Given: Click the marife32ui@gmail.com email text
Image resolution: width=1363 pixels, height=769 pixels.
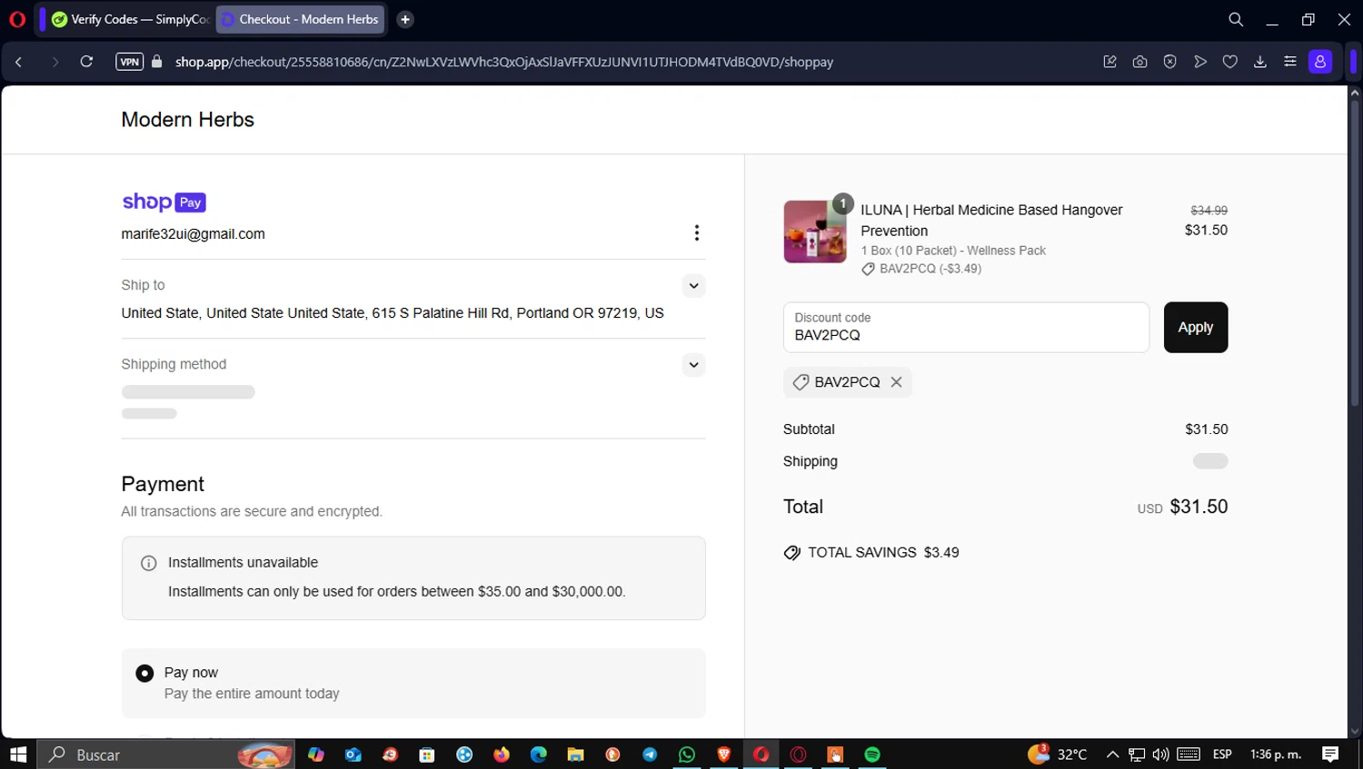Looking at the screenshot, I should point(194,234).
